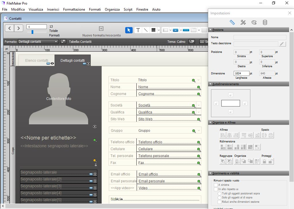Collapse the Autodimensionamento section
This screenshot has width=294, height=209.
pyautogui.click(x=210, y=84)
